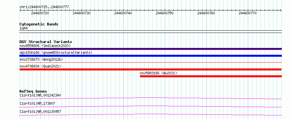Click the nsv4736834 (Quan2021) label
This screenshot has width=291, height=119.
pyautogui.click(x=40, y=66)
